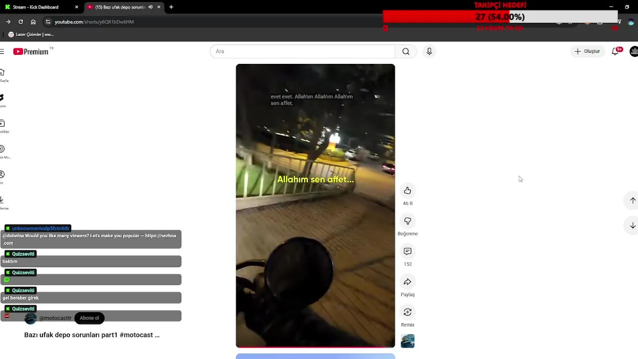Open Downloads in YouTube sidebar

(3, 202)
